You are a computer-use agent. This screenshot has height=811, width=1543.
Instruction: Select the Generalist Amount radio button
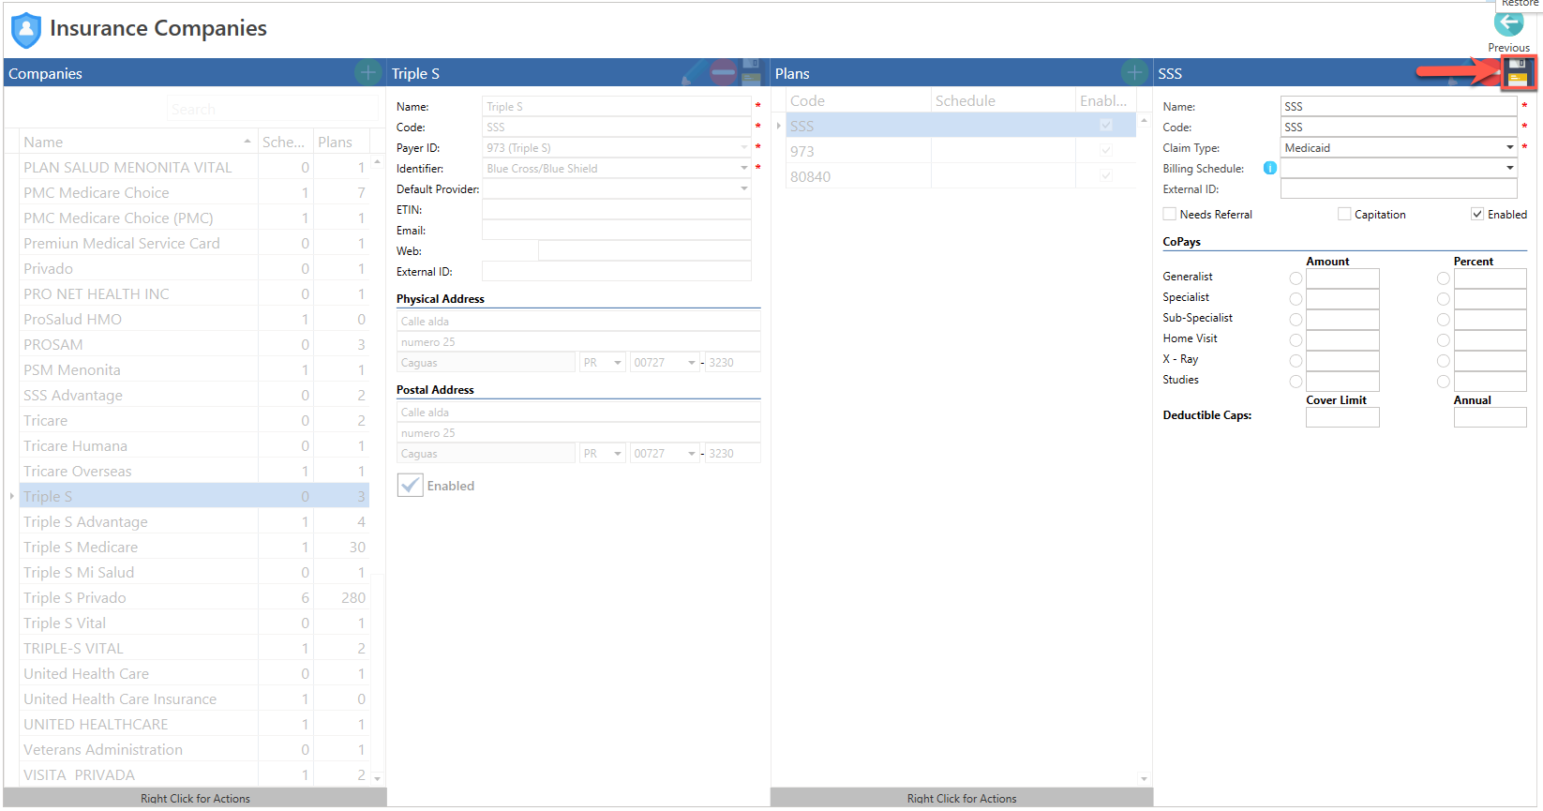click(x=1296, y=278)
